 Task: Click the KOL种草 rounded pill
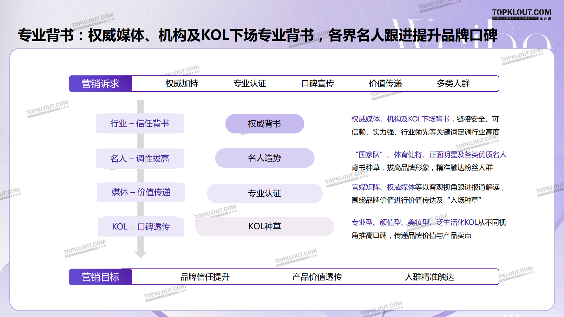pos(265,226)
